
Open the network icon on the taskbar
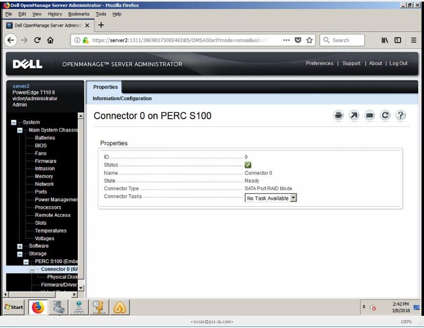[x=78, y=307]
